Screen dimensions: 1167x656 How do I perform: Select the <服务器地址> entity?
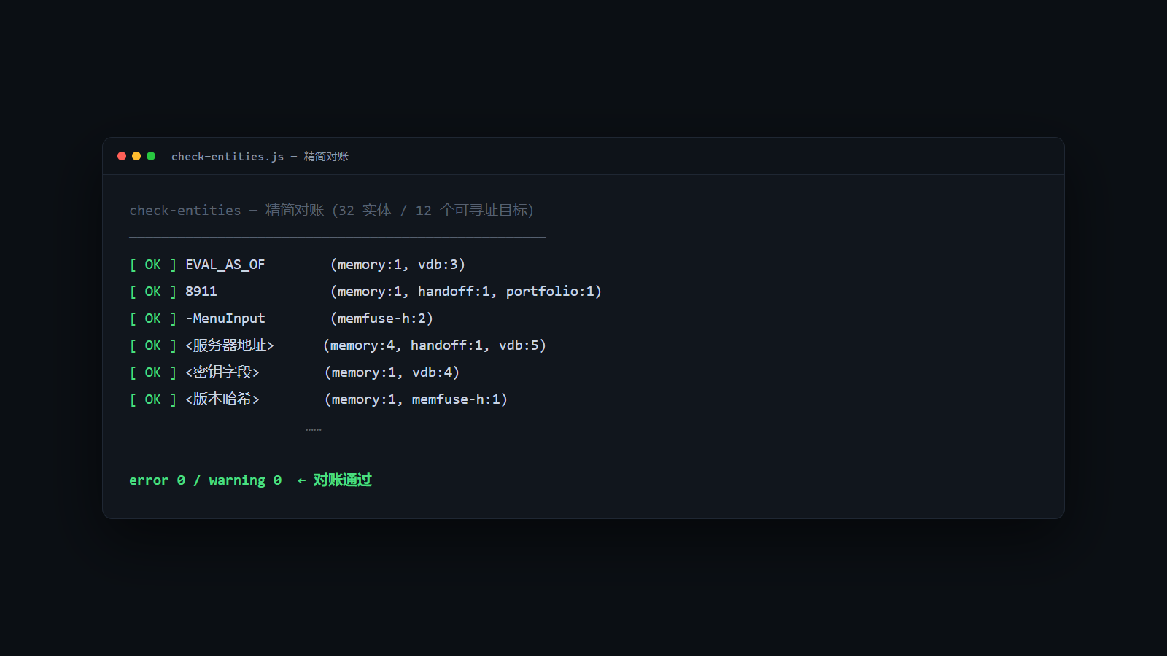tap(230, 345)
